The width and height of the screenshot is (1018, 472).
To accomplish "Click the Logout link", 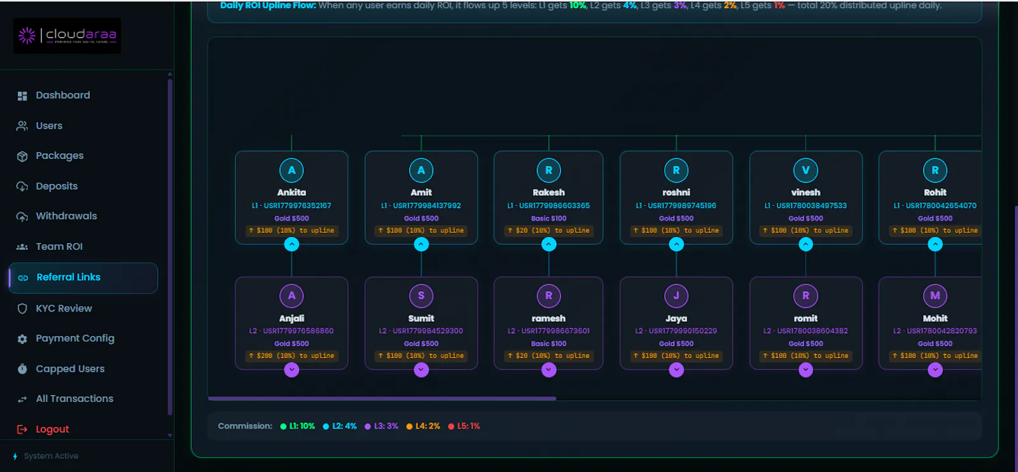I will point(83,429).
